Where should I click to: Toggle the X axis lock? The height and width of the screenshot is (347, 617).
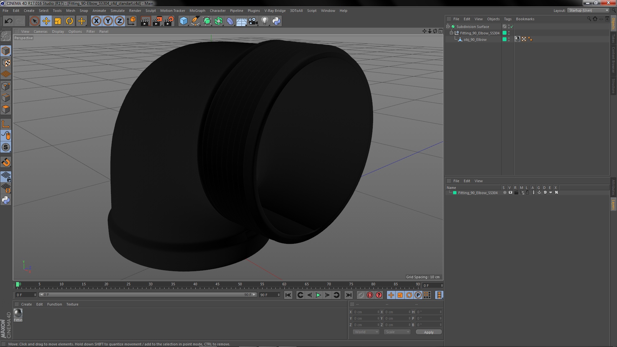click(x=96, y=21)
